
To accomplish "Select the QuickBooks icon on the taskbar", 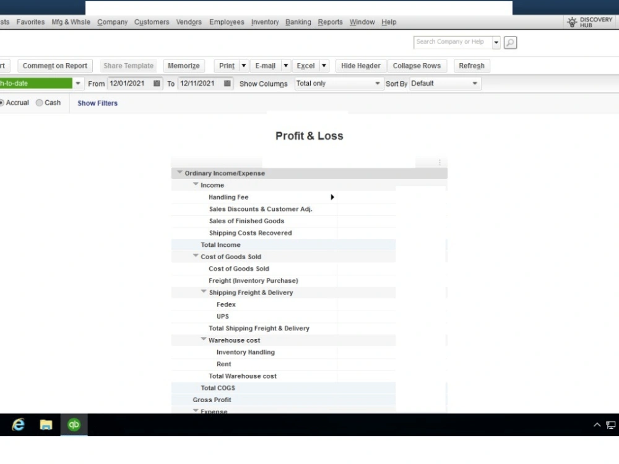I will point(74,425).
